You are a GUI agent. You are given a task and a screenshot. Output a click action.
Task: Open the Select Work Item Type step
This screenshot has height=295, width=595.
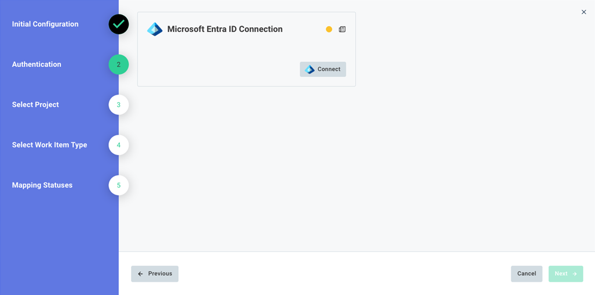(49, 145)
